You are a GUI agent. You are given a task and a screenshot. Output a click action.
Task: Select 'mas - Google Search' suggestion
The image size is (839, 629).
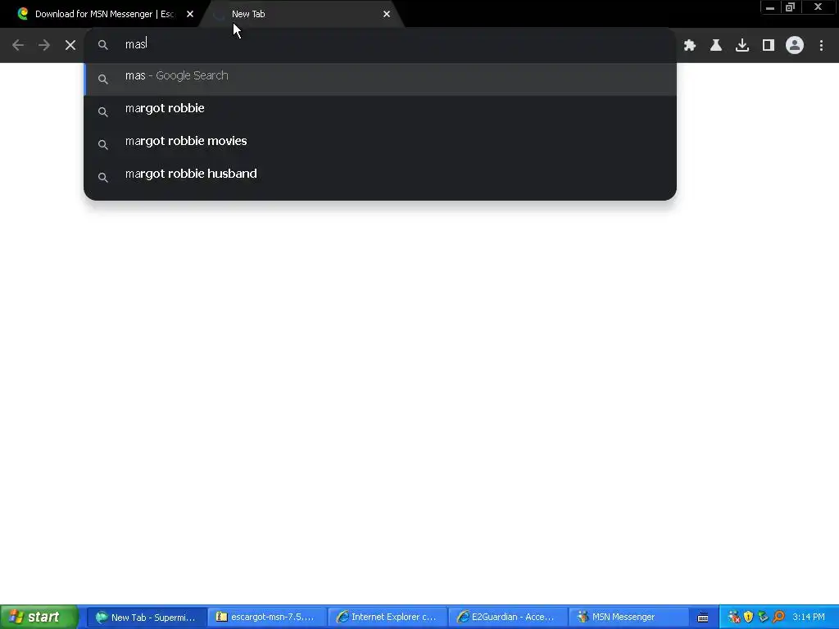click(x=380, y=79)
